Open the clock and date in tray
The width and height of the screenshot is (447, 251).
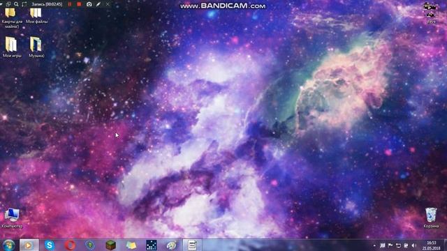(x=431, y=245)
